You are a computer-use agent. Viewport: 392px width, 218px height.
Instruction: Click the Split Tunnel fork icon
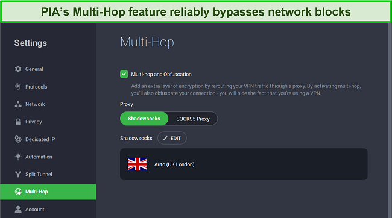click(18, 174)
